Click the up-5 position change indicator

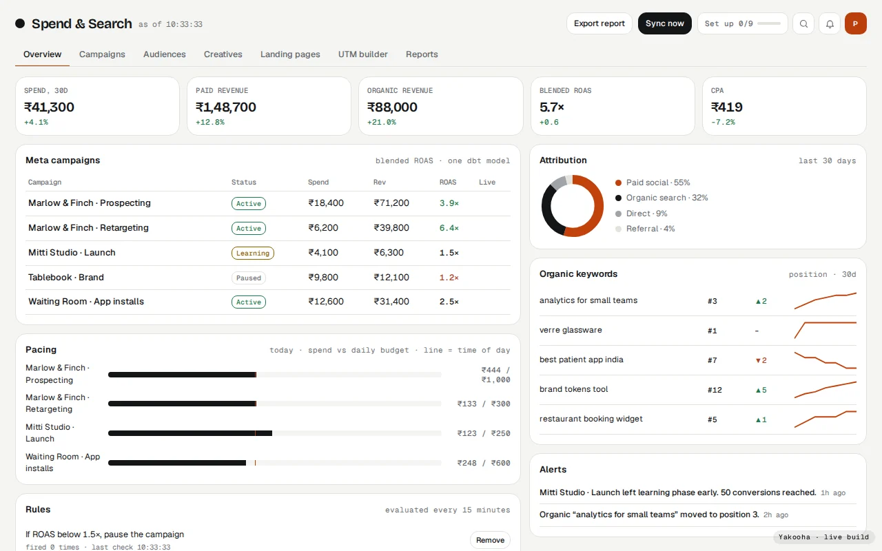tap(761, 390)
